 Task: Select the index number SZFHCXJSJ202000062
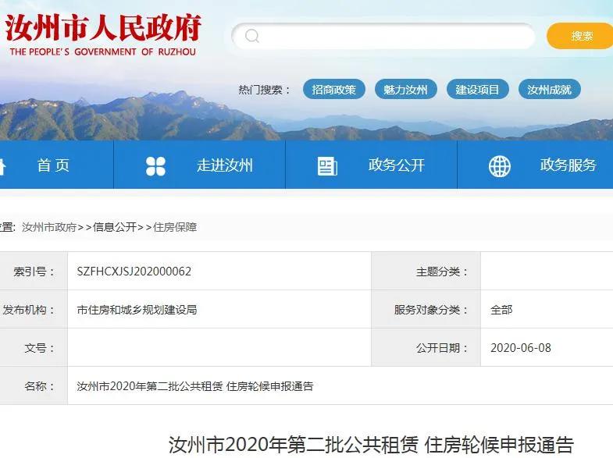point(134,272)
